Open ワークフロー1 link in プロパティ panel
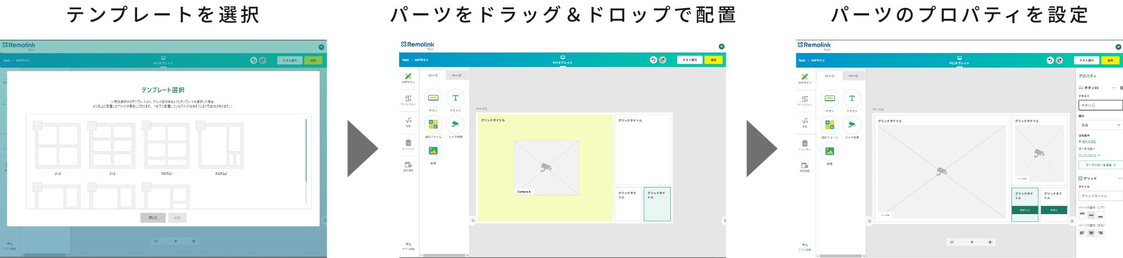Screen dimensions: 1123x258 tap(1087, 155)
